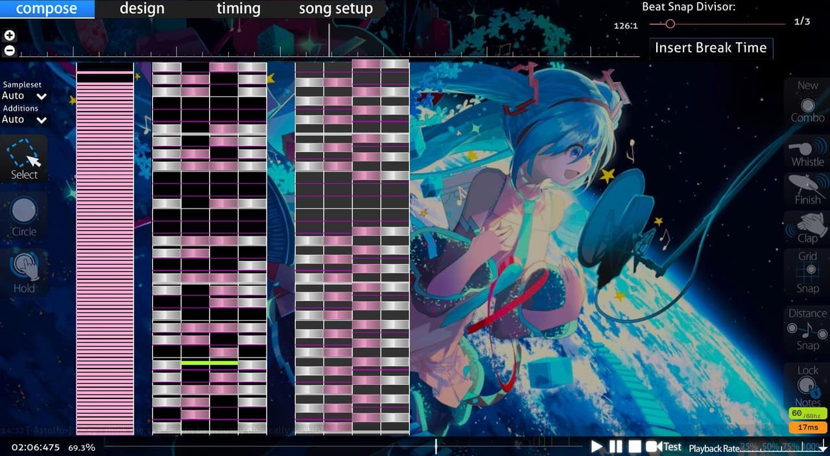Select the Select tool
The height and width of the screenshot is (456, 830).
pyautogui.click(x=24, y=159)
